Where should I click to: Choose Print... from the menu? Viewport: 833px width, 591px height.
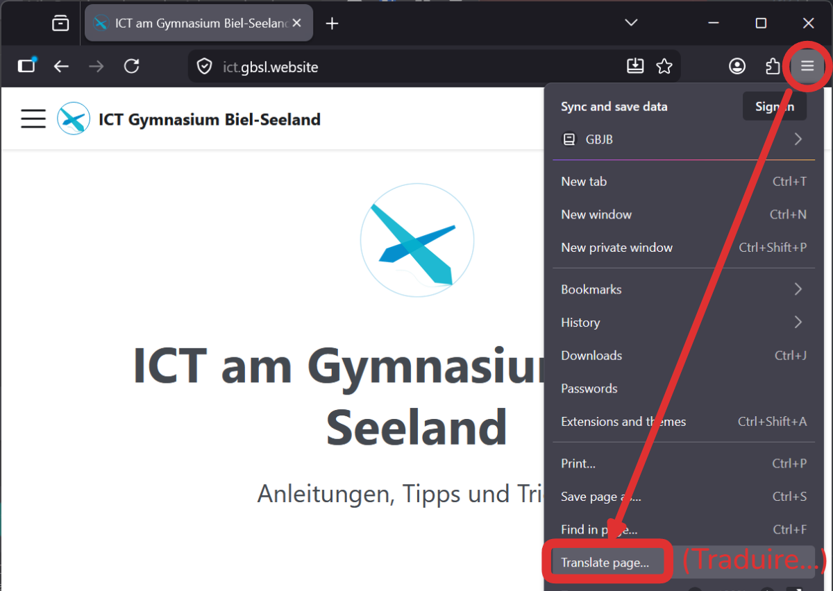point(684,463)
